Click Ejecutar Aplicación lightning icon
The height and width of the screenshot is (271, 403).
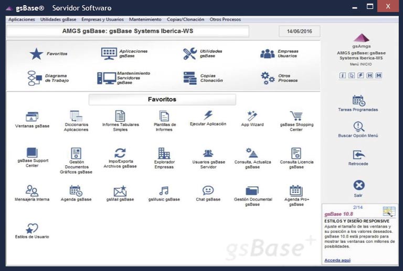tap(208, 115)
